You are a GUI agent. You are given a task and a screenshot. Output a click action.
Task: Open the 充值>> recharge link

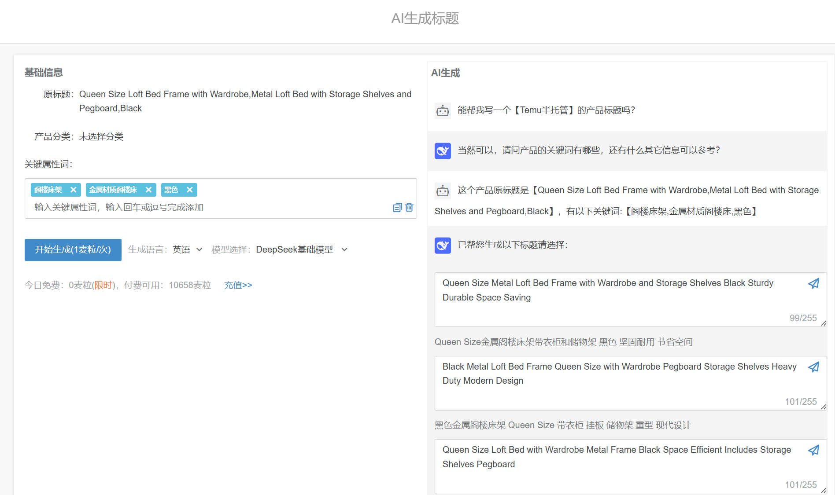(x=238, y=285)
